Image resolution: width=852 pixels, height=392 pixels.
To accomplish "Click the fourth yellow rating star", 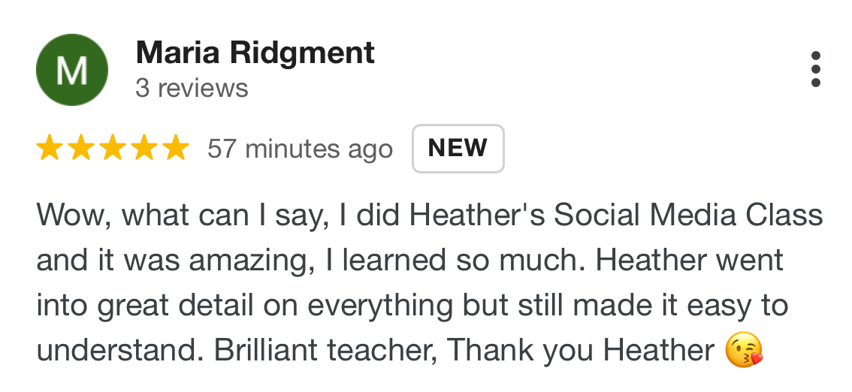I will [x=143, y=148].
